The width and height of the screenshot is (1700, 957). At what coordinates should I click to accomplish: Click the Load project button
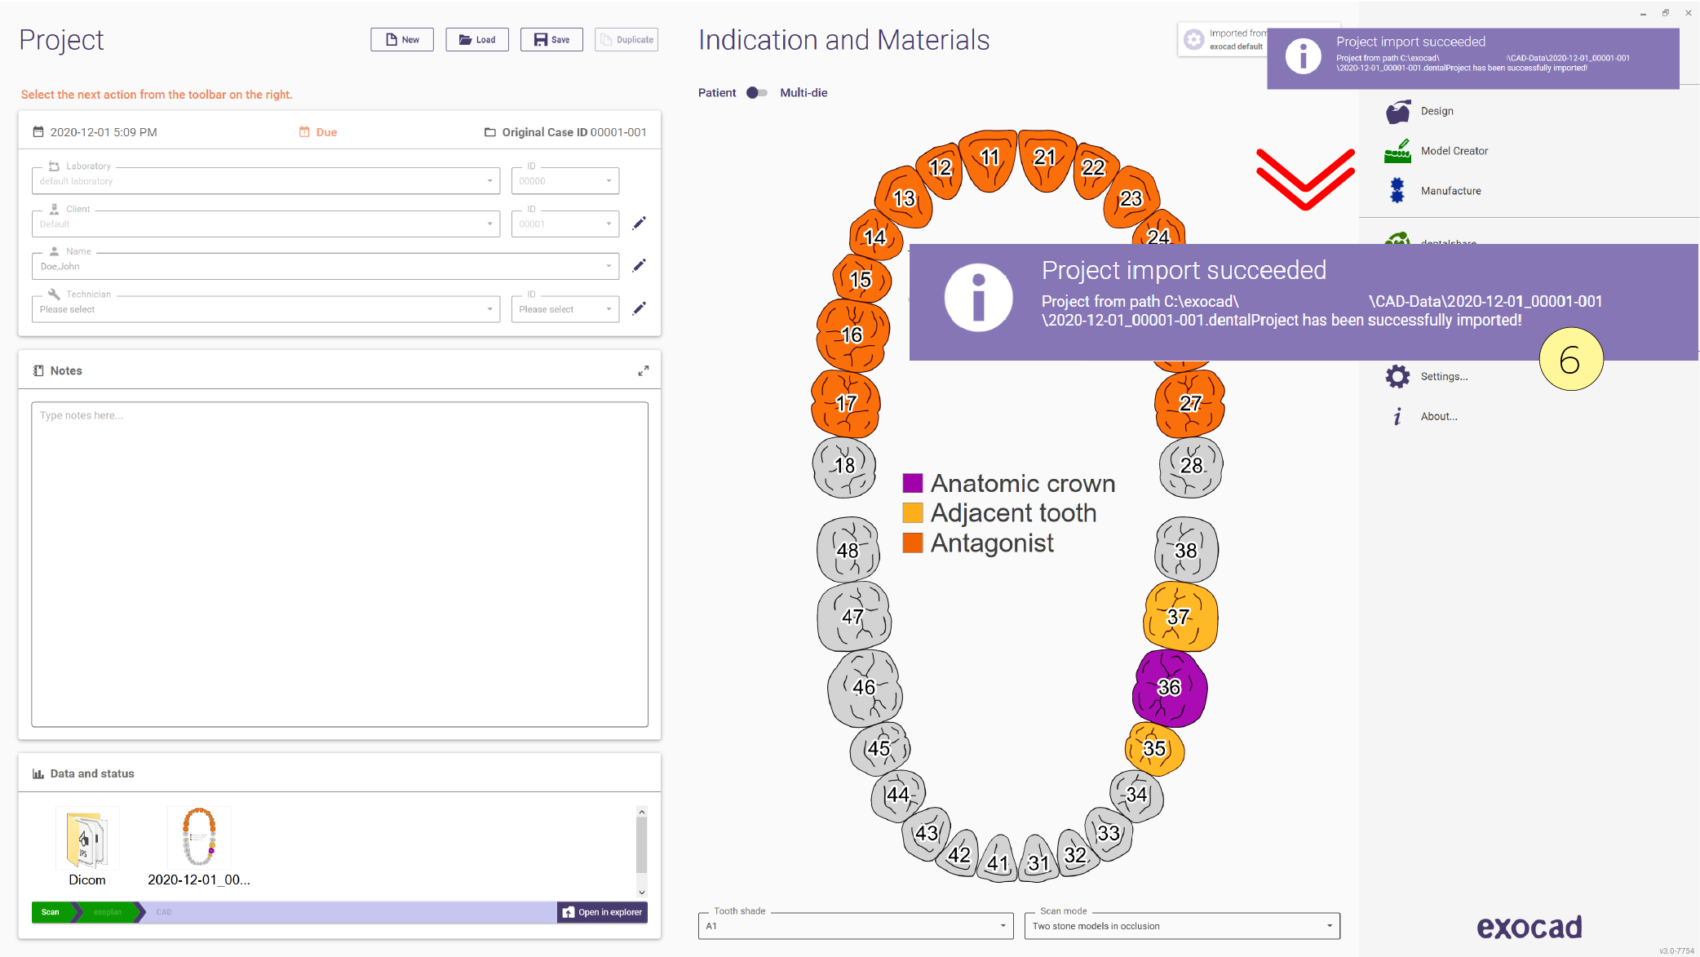coord(477,40)
